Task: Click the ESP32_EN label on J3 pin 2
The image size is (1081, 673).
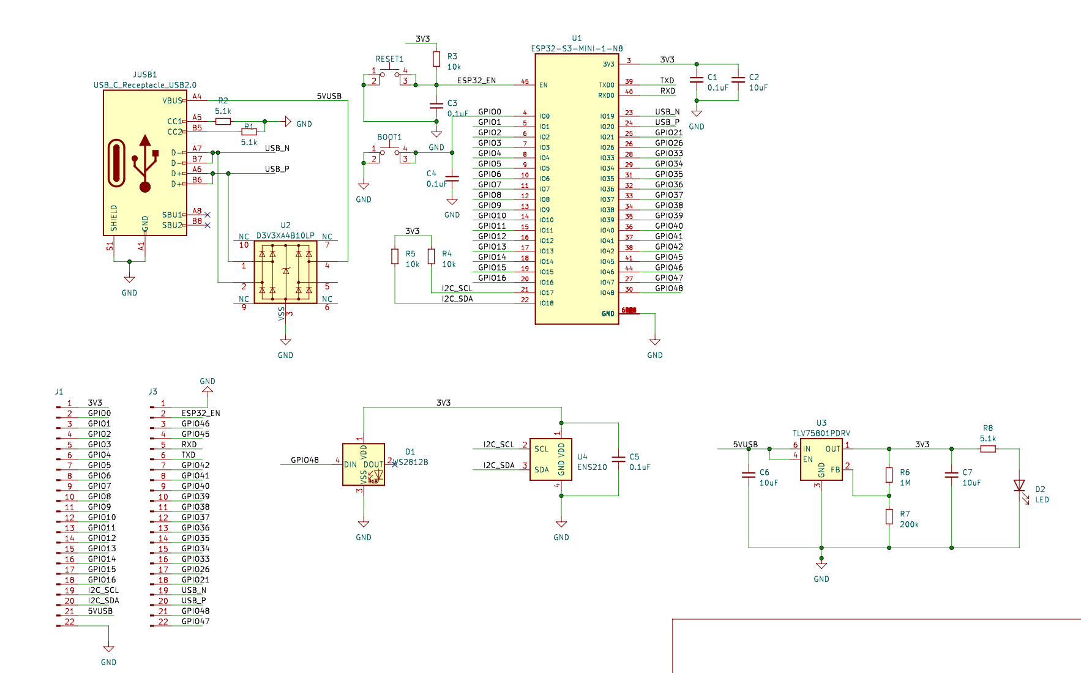Action: coord(201,413)
